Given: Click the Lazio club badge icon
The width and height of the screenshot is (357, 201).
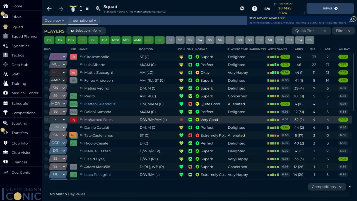Looking at the screenshot, I should coord(73,9).
